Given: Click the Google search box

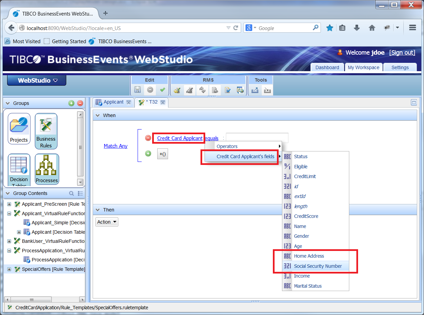Looking at the screenshot, I should click(282, 28).
